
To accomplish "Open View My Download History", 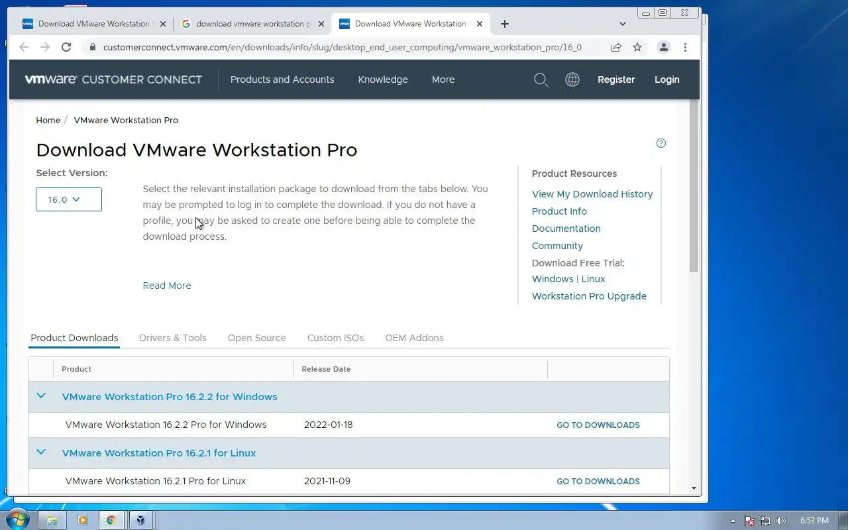I will [592, 194].
